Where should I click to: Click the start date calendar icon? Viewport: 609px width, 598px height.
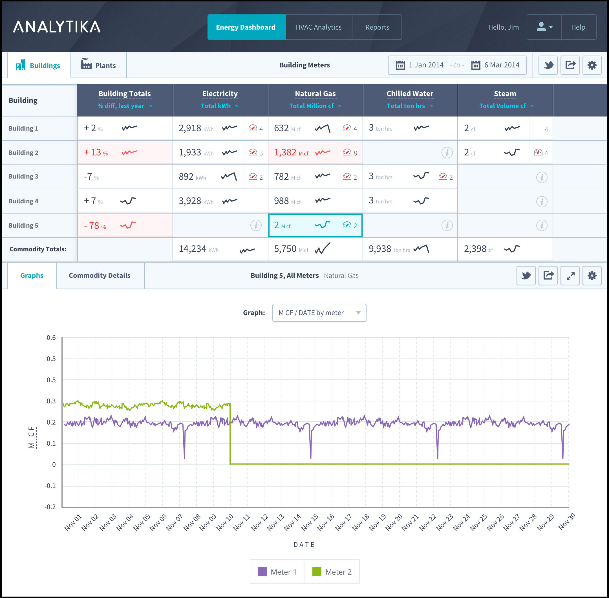tap(400, 65)
